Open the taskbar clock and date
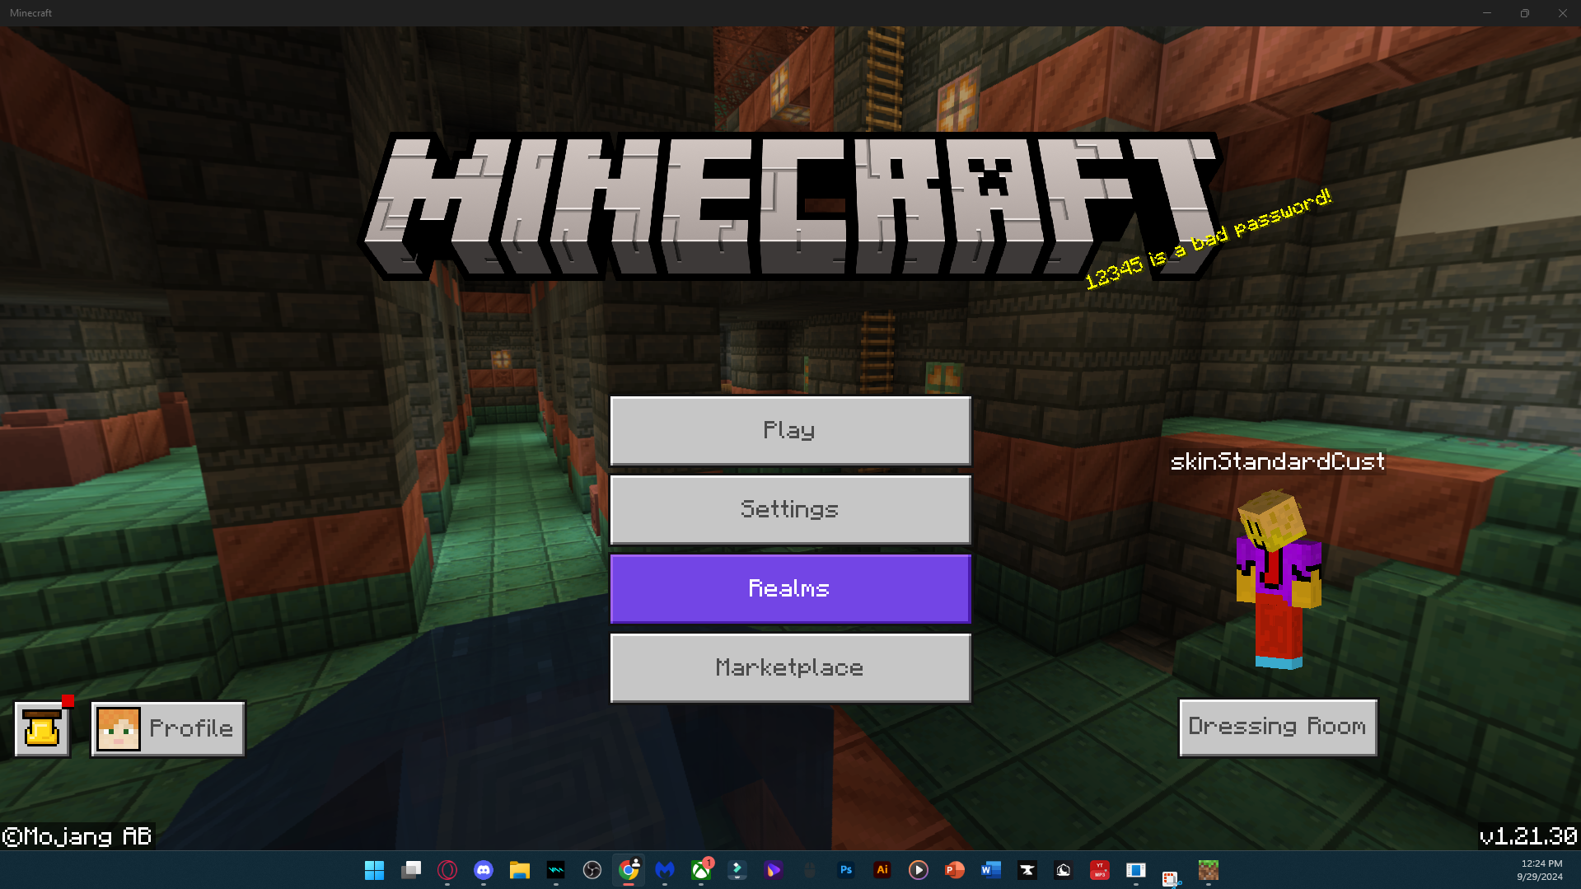Screen dimensions: 1581x889 pyautogui.click(x=1541, y=870)
